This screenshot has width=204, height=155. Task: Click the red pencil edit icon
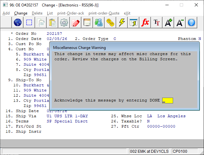click(x=76, y=23)
